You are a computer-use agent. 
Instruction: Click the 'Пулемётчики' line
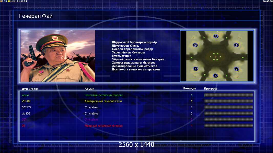[x=122, y=56]
